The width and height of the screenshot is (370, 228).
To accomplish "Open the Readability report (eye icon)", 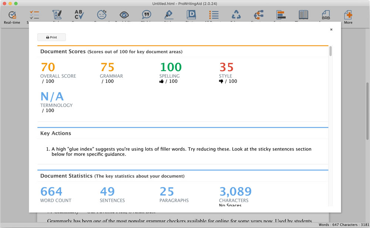I will (124, 15).
